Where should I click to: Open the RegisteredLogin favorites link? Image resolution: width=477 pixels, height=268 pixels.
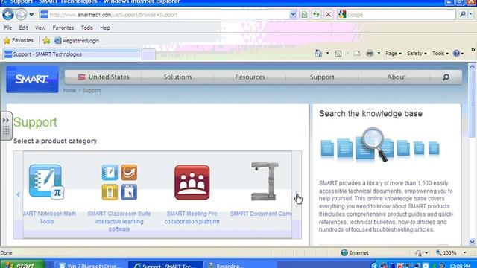[x=77, y=40]
